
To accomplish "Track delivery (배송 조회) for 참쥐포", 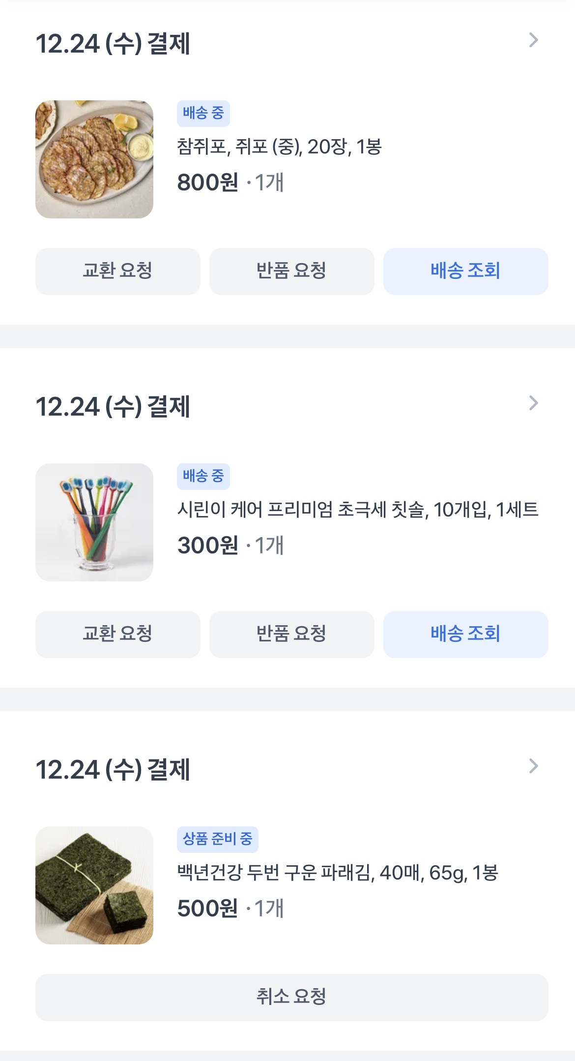I will click(x=465, y=272).
